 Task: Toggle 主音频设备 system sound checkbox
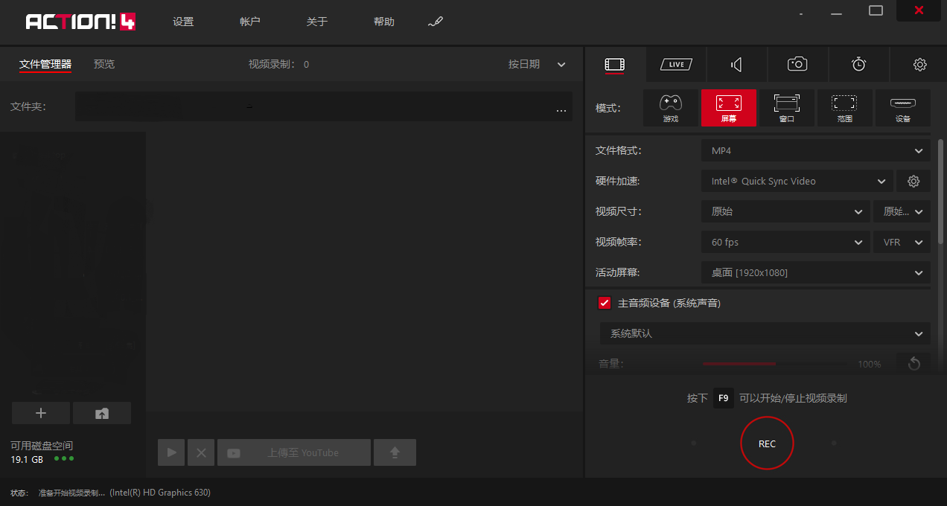point(605,303)
